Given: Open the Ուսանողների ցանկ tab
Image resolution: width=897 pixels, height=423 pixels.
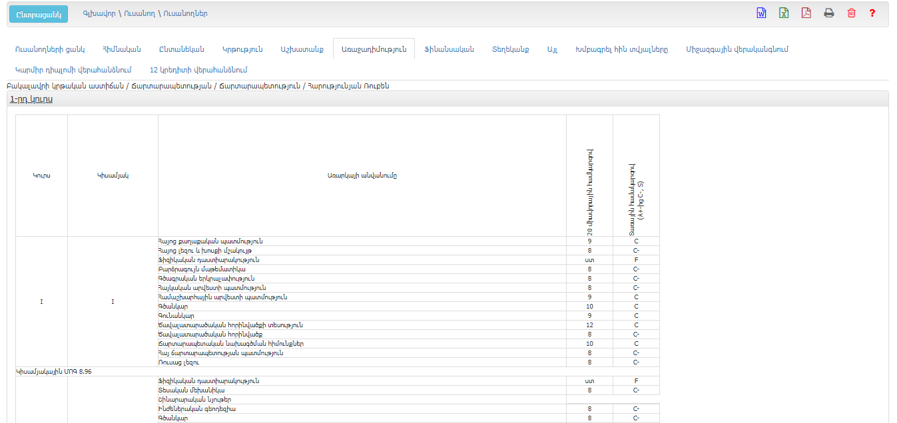Looking at the screenshot, I should coord(50,49).
